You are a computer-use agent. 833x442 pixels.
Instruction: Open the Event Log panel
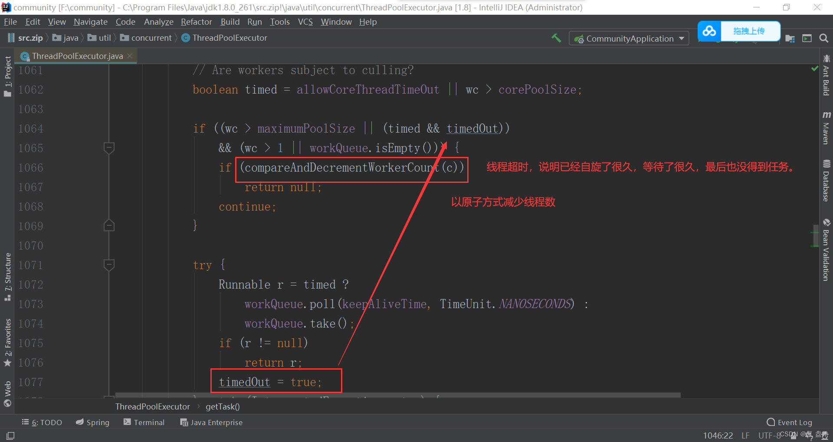pyautogui.click(x=790, y=422)
